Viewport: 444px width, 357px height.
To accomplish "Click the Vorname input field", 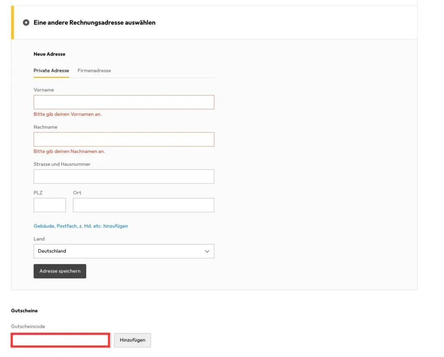I will 124,102.
